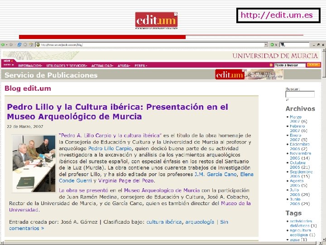Click the 'Archivos' sidebar heading
Image resolution: width=326 pixels, height=245 pixels.
(x=300, y=109)
